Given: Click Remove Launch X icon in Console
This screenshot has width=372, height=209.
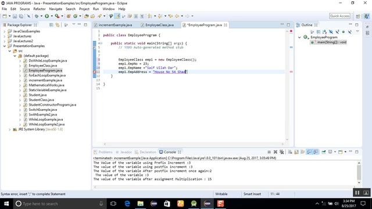Looking at the screenshot, I should click(x=276, y=152).
